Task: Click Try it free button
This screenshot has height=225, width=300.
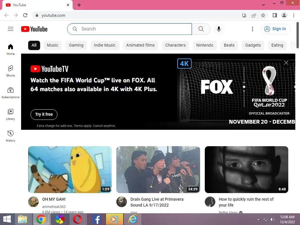Action: 44,115
